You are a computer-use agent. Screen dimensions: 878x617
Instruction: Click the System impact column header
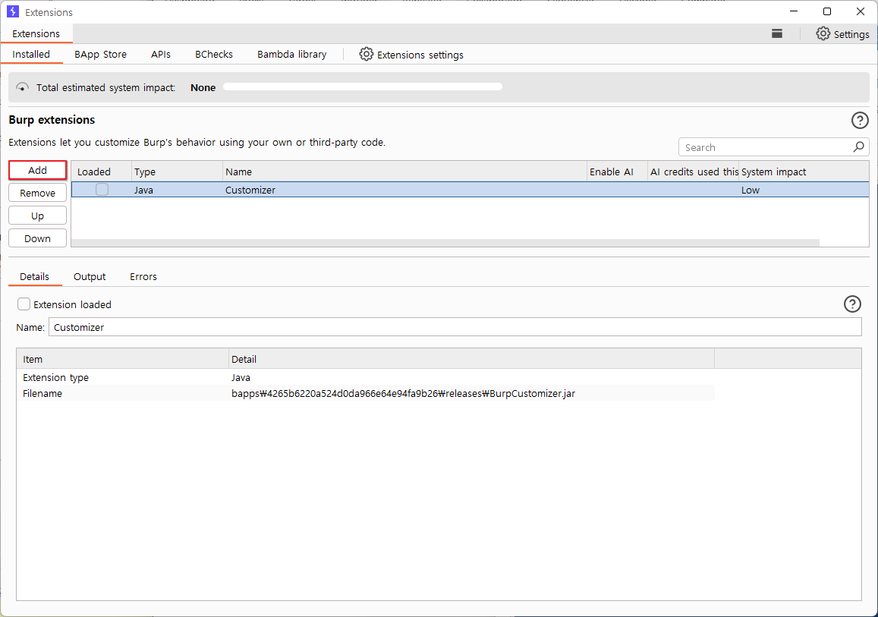[x=804, y=172]
